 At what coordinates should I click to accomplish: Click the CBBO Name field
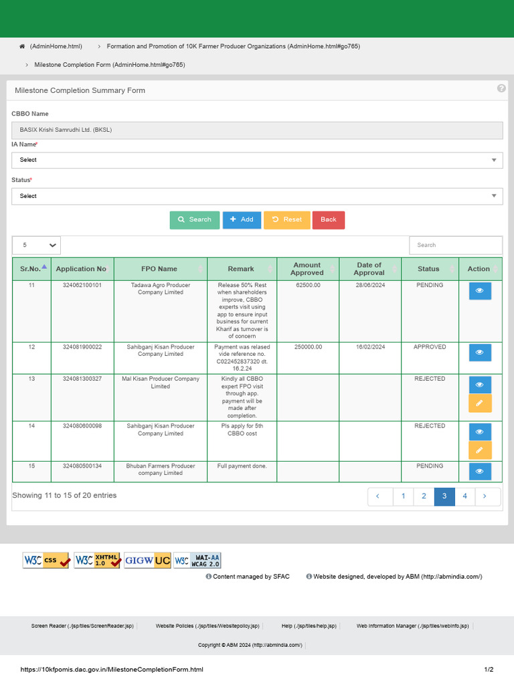tap(257, 130)
